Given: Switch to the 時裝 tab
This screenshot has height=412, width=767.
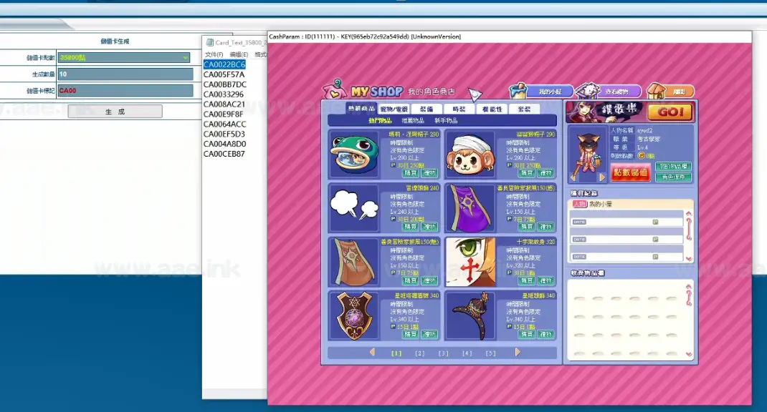Looking at the screenshot, I should click(459, 109).
